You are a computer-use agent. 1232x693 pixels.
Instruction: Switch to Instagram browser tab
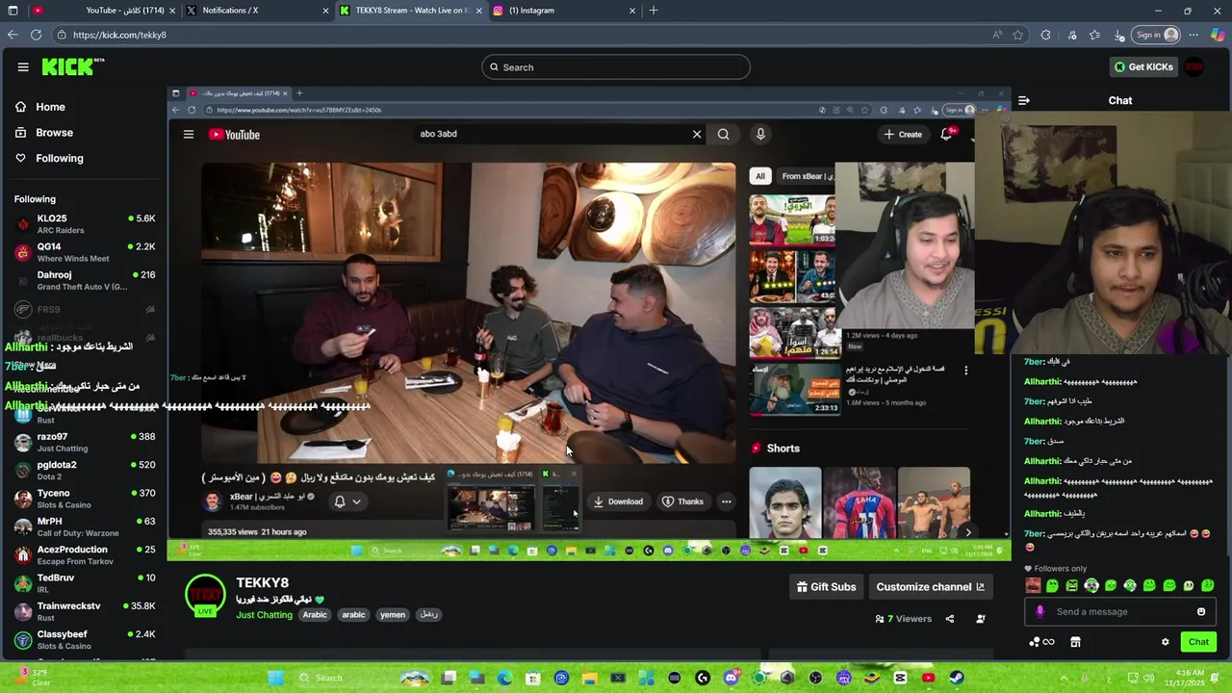point(565,11)
